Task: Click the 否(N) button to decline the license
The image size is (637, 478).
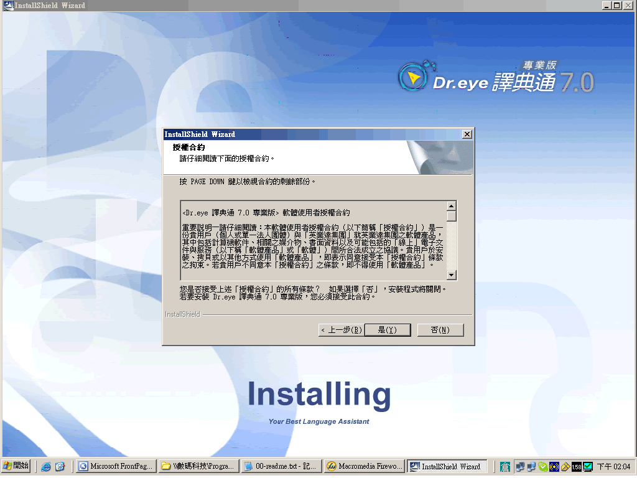Action: [440, 330]
